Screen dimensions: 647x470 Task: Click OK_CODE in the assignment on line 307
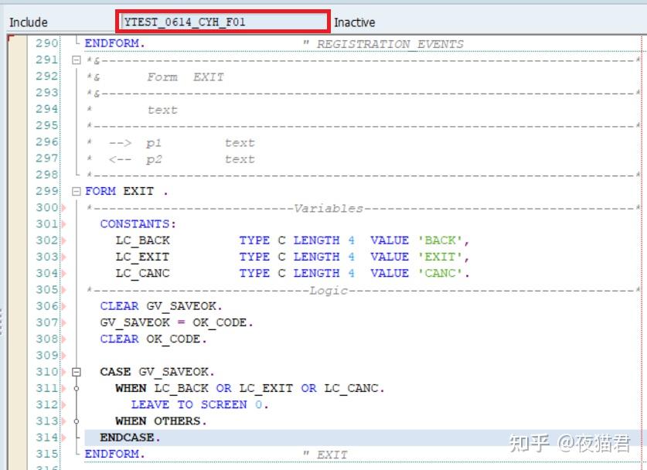[220, 322]
